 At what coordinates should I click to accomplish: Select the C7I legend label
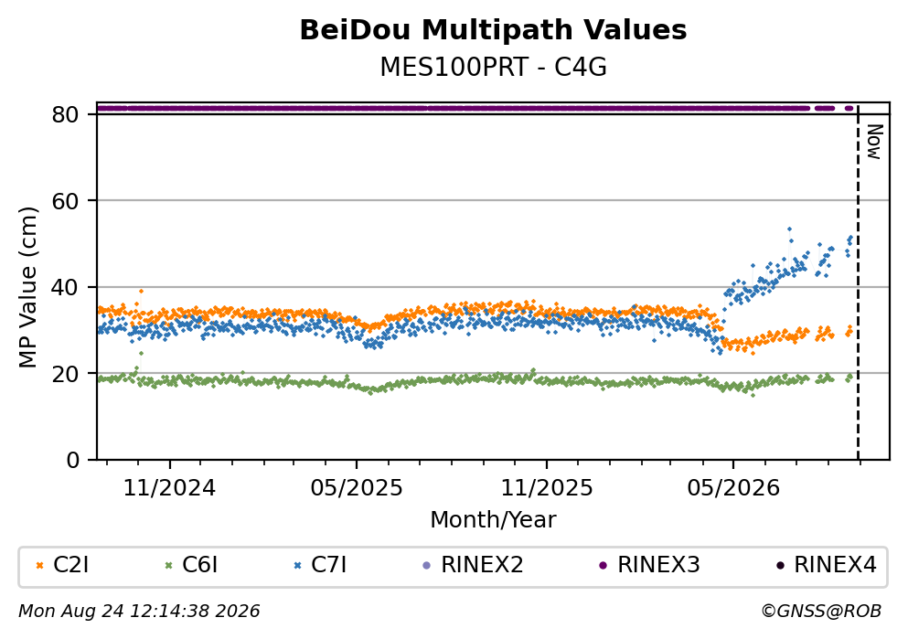point(329,565)
